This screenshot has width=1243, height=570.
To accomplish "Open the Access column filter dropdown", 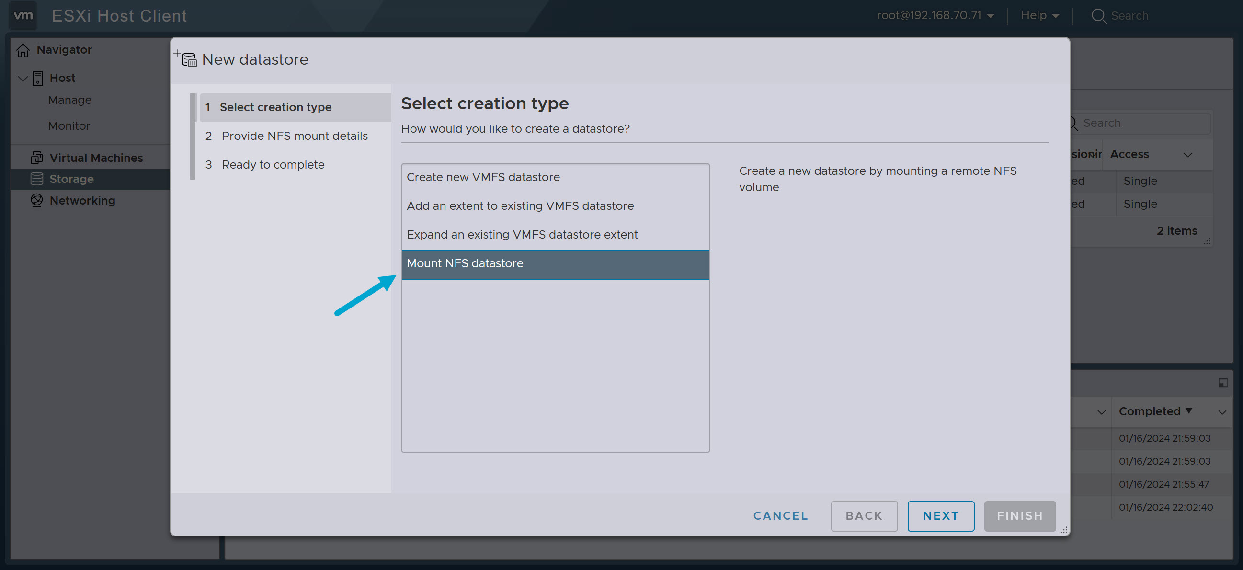I will click(1188, 154).
